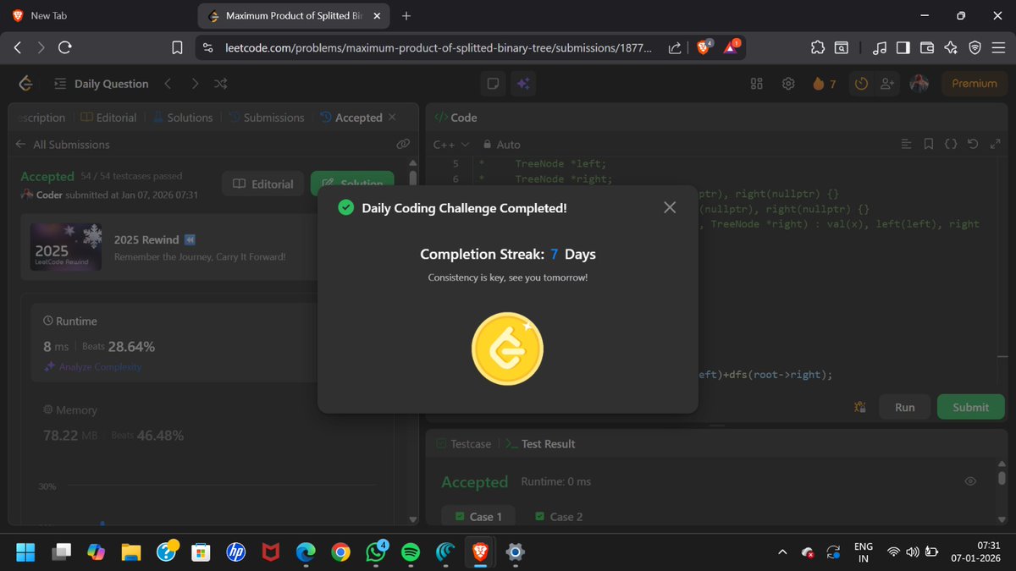Image resolution: width=1016 pixels, height=571 pixels.
Task: Open browser extensions puzzle icon
Action: tap(817, 48)
